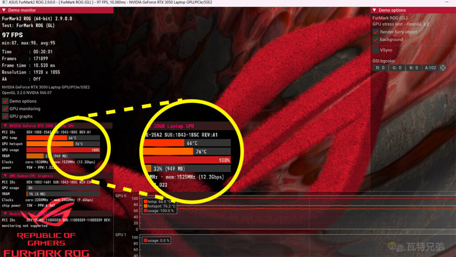456x257 pixels.
Task: Click the R: 0 bgcolor field
Action: tap(380, 68)
